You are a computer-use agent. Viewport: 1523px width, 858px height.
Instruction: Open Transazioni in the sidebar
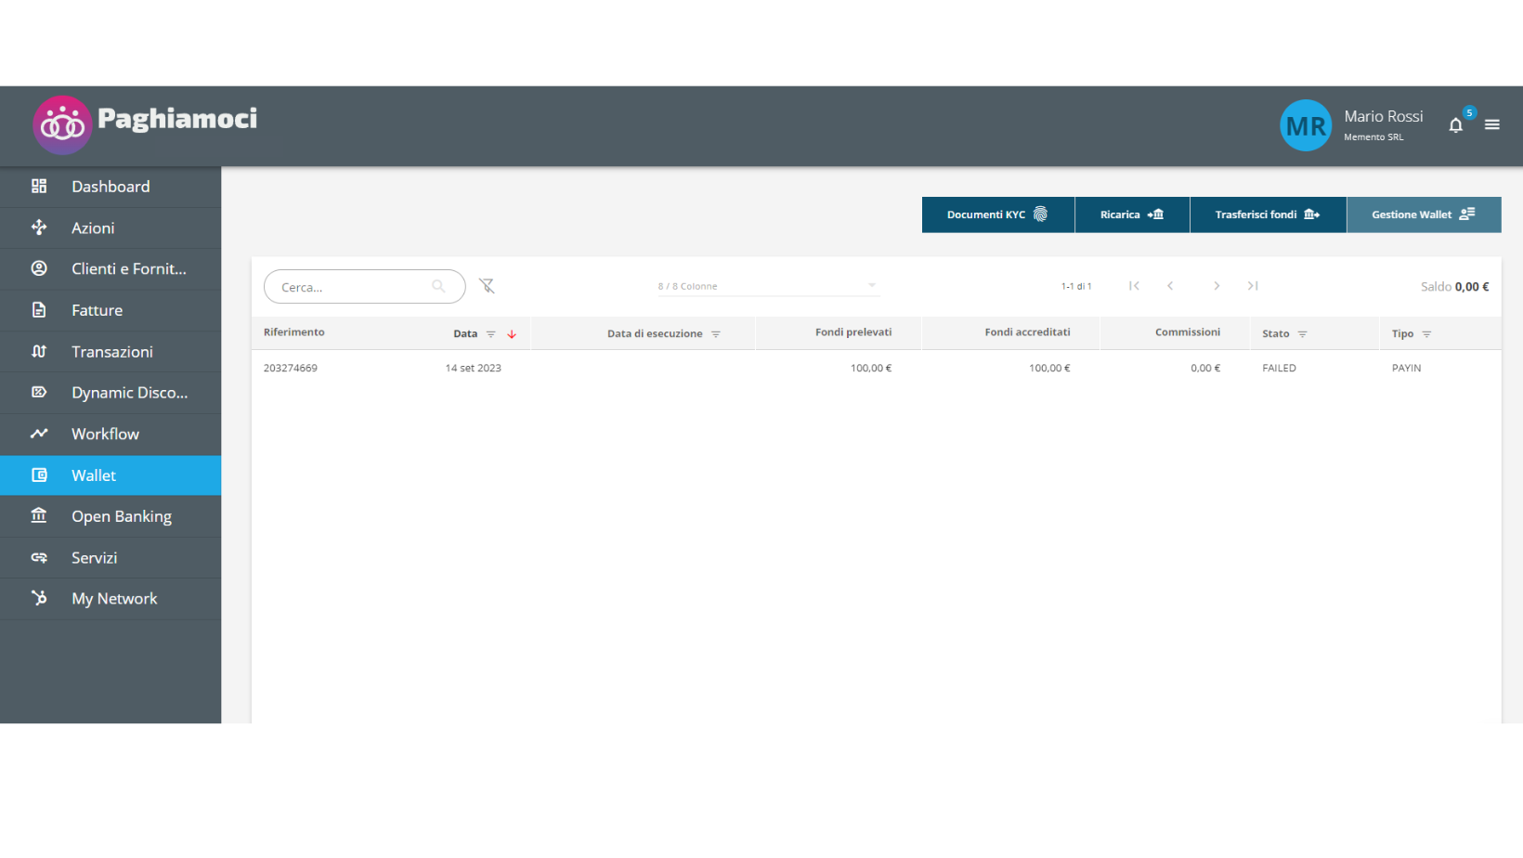(111, 352)
